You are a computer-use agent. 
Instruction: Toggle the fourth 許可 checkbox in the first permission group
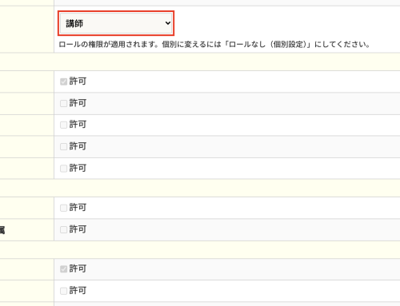(63, 146)
